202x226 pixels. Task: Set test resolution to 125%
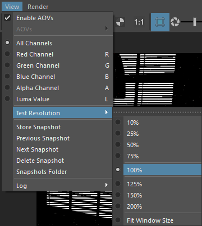tap(157, 184)
